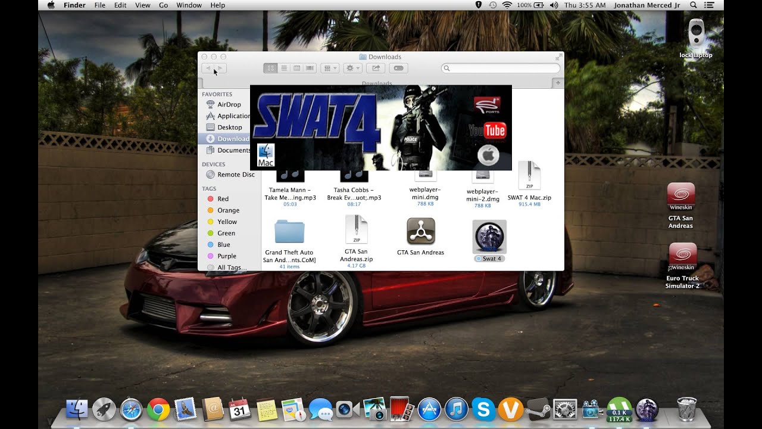Switch Finder to list view
The height and width of the screenshot is (429, 762).
[283, 69]
